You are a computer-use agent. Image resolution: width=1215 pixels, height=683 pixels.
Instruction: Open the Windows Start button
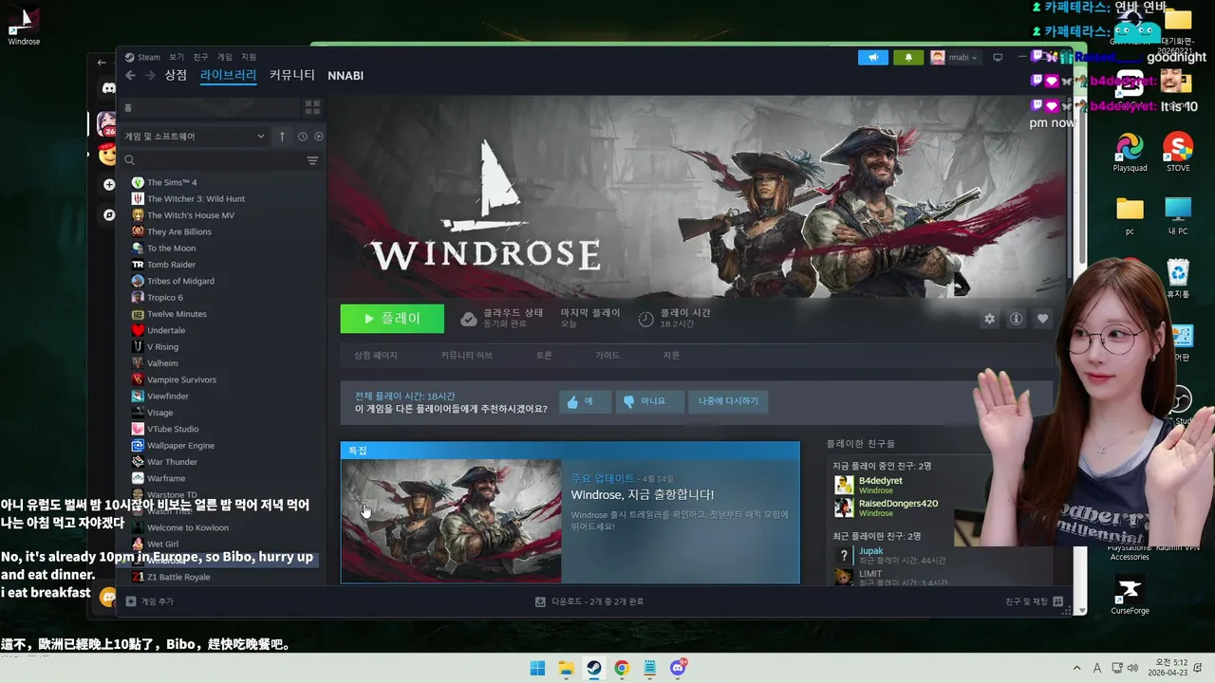538,668
